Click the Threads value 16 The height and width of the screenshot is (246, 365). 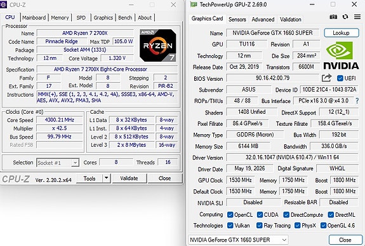168,162
